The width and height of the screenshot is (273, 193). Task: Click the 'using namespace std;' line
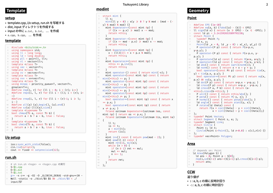pyautogui.click(x=26, y=50)
